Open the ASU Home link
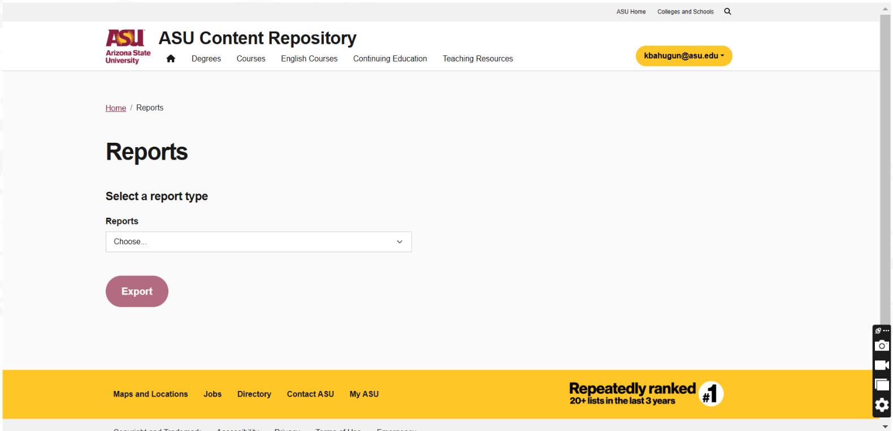Screen dimensions: 893x431 pyautogui.click(x=631, y=11)
